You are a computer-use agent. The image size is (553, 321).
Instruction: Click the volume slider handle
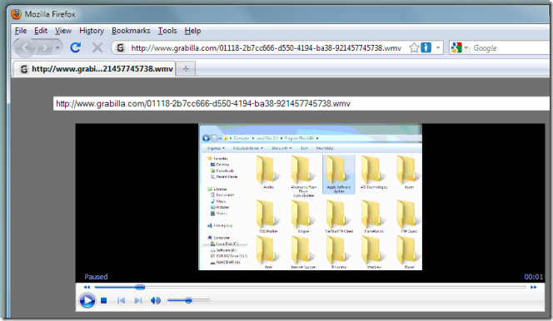pyautogui.click(x=188, y=300)
